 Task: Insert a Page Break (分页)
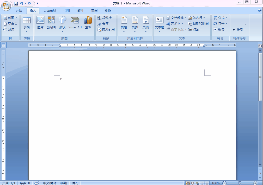9,29
